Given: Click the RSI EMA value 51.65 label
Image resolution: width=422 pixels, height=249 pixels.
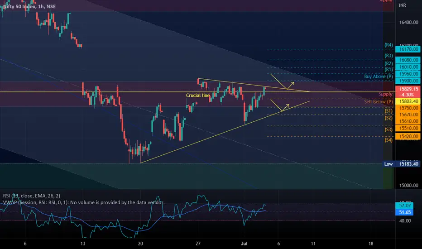Looking at the screenshot, I should (405, 212).
